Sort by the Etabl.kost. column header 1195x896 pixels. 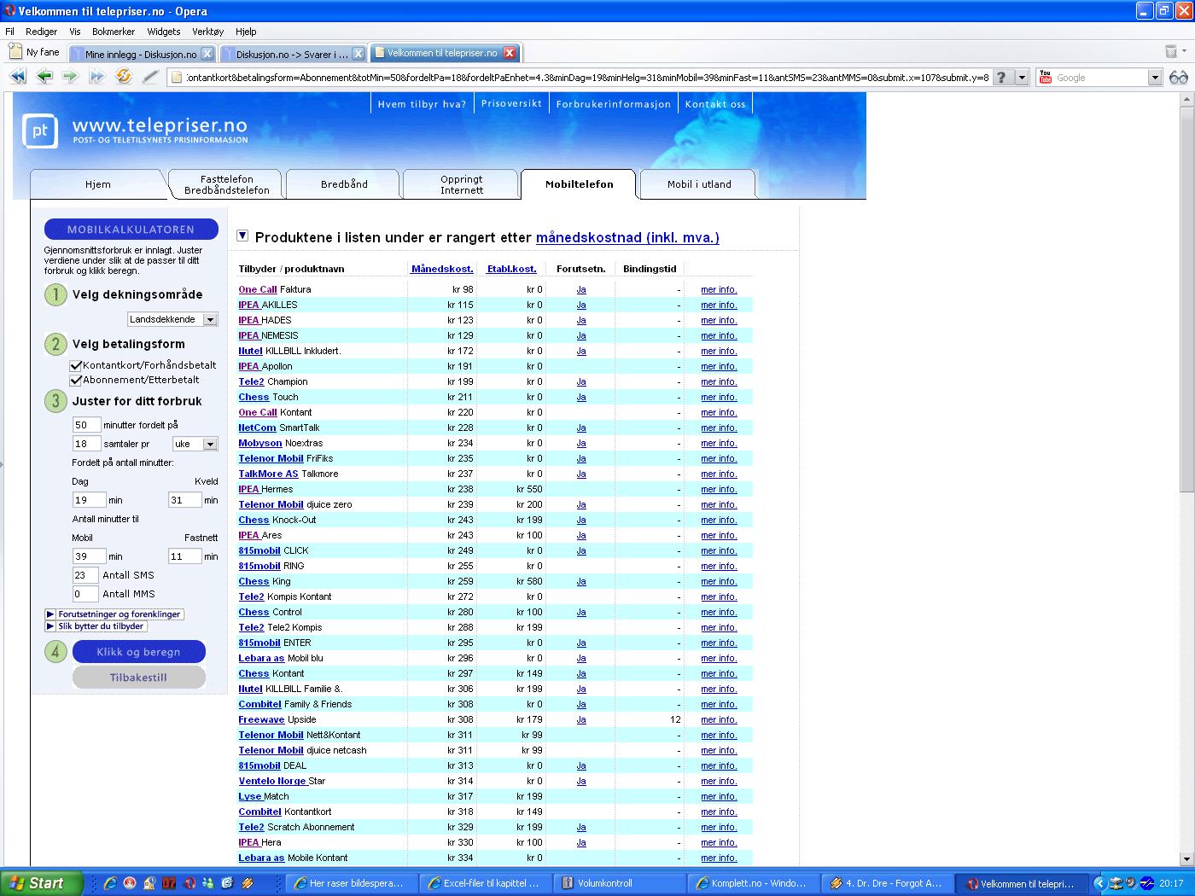pos(511,269)
